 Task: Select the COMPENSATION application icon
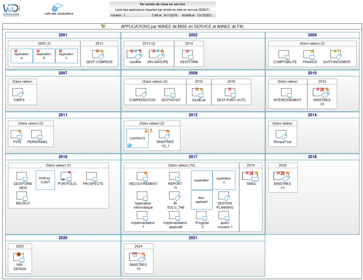point(142,93)
